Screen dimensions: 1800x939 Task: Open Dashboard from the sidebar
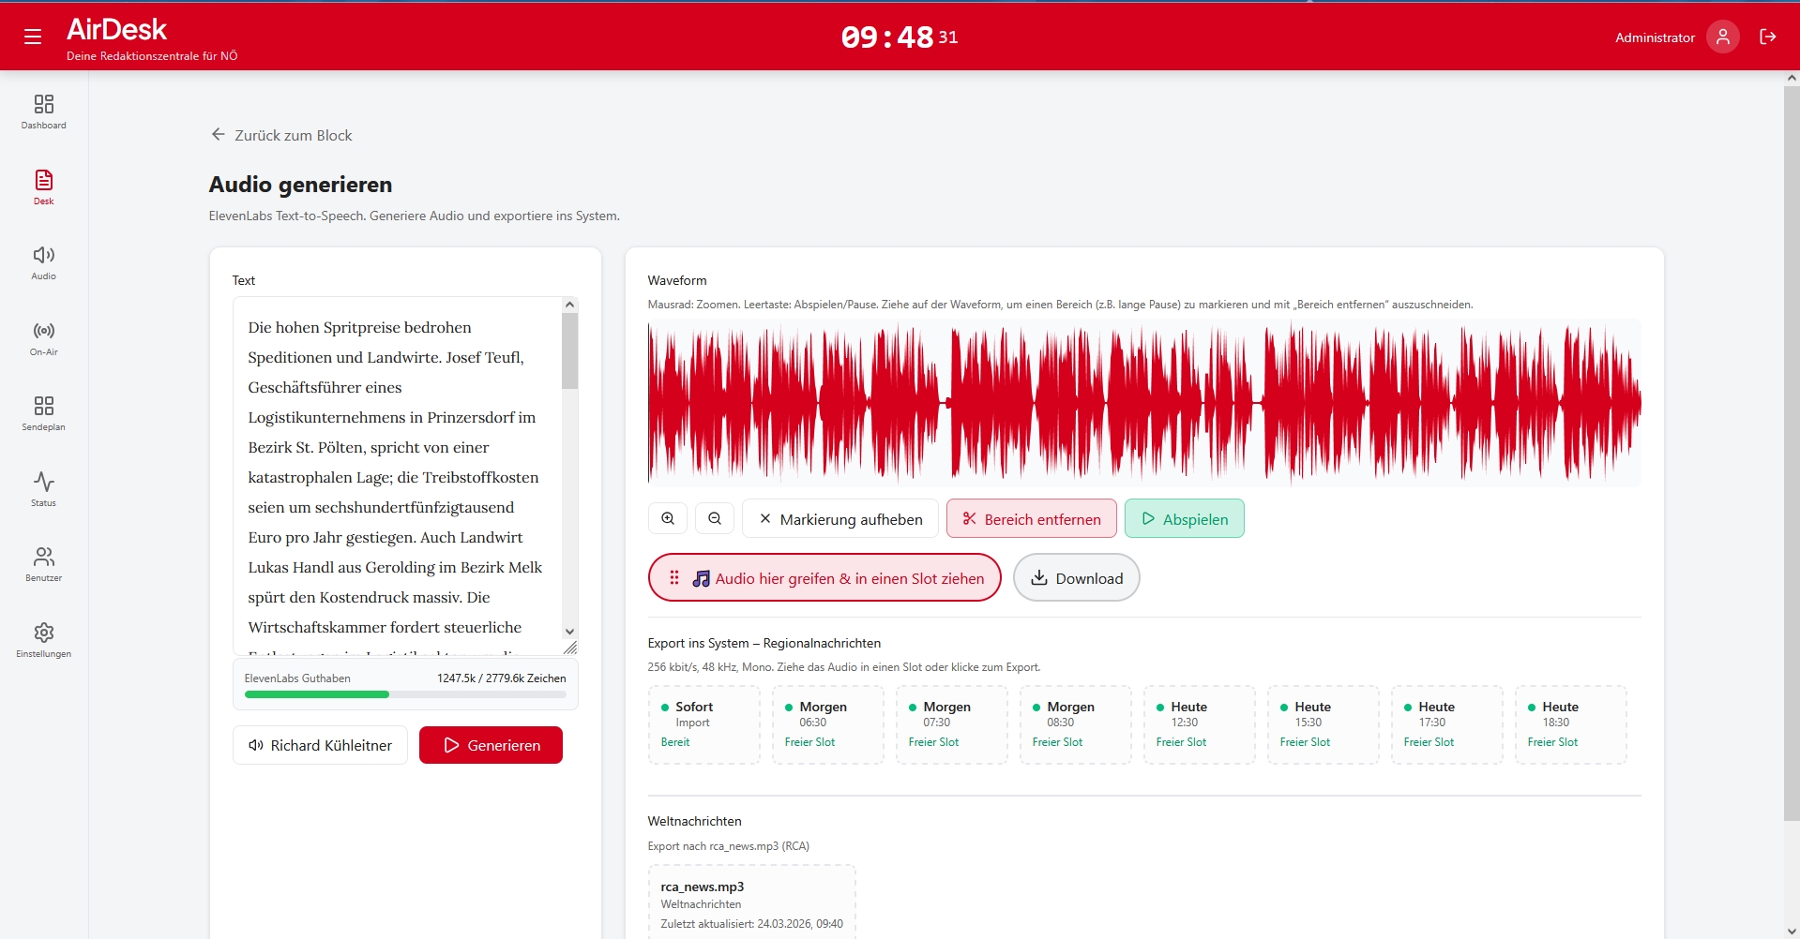point(44,111)
